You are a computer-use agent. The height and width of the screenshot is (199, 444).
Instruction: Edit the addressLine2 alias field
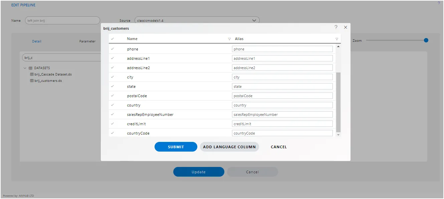282,68
